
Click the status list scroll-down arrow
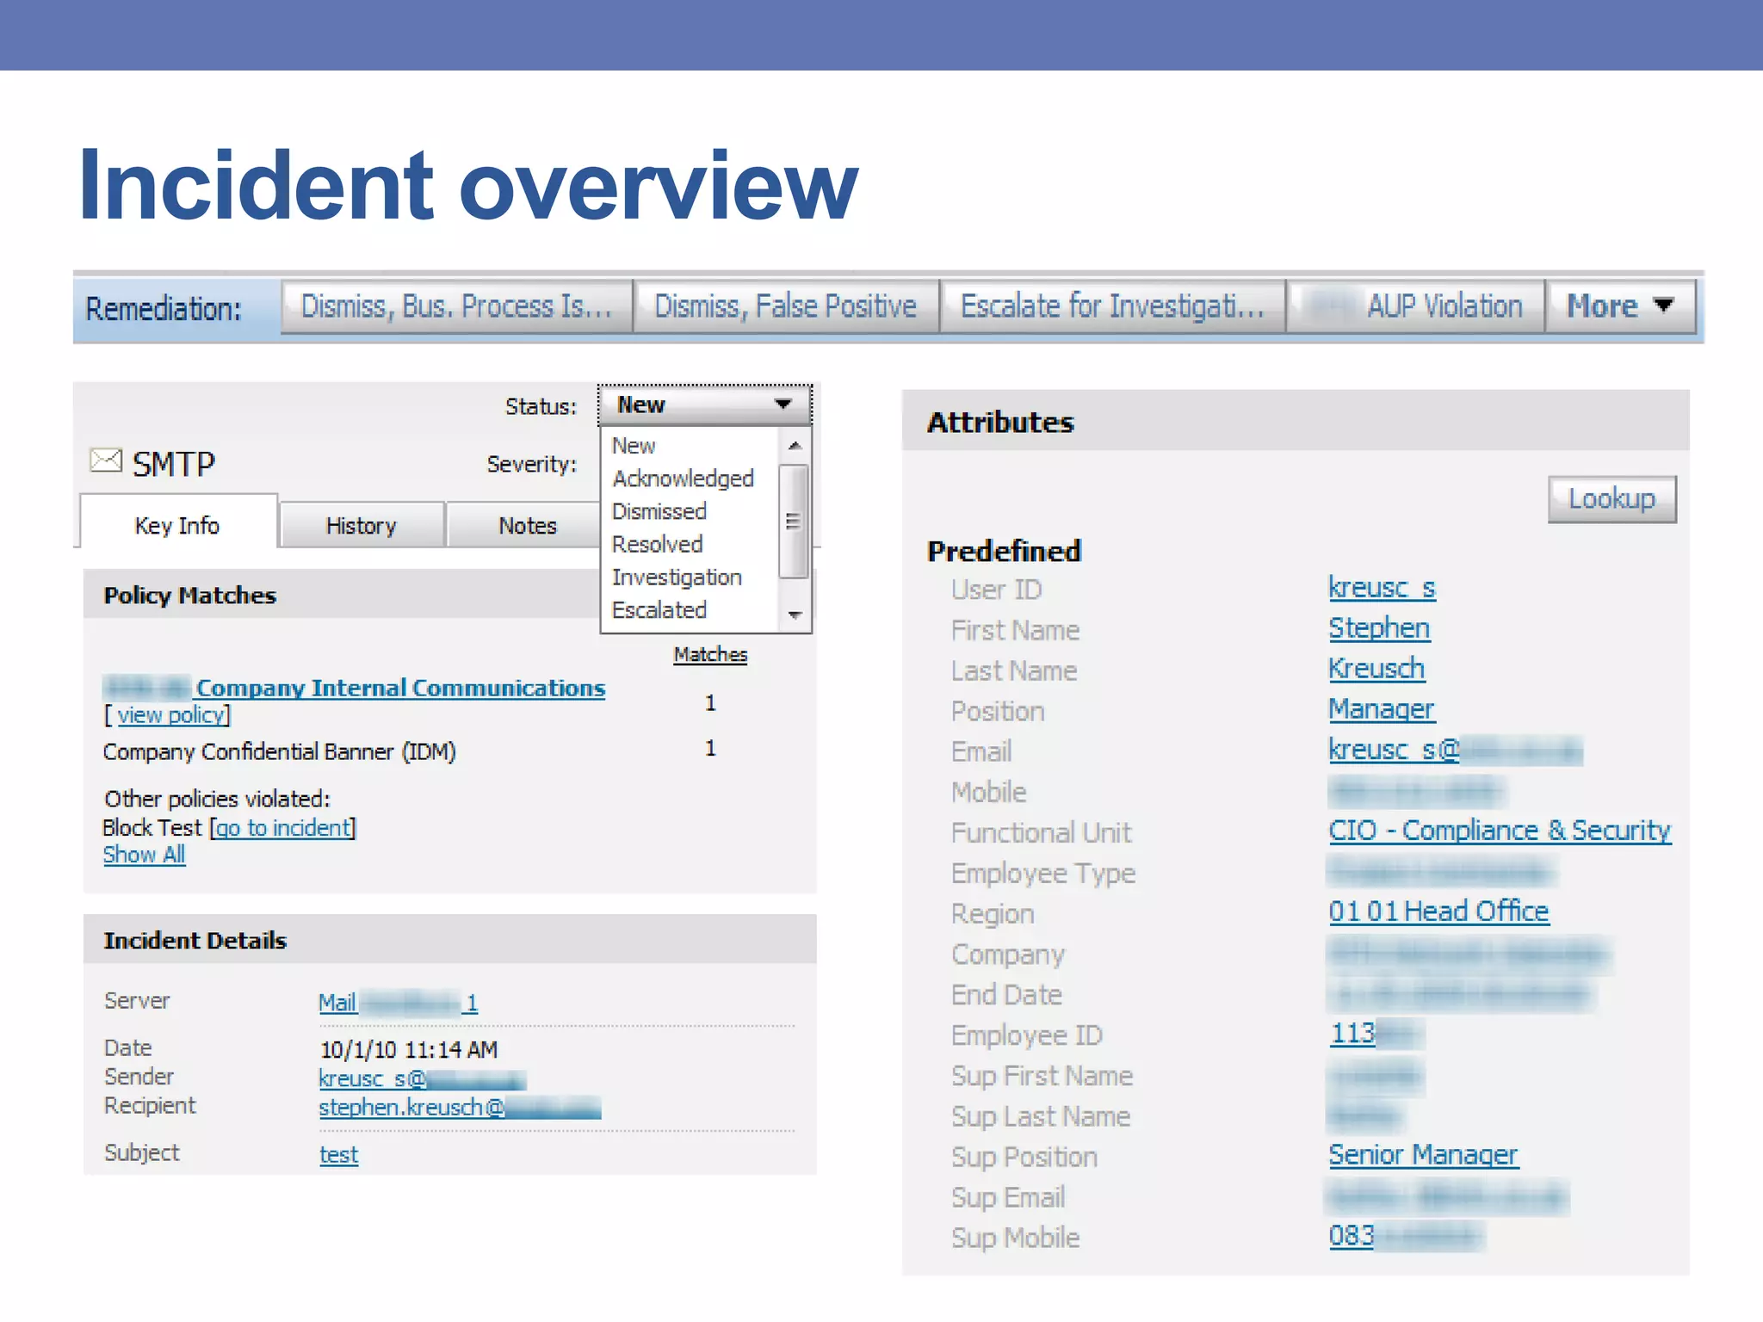pos(795,615)
